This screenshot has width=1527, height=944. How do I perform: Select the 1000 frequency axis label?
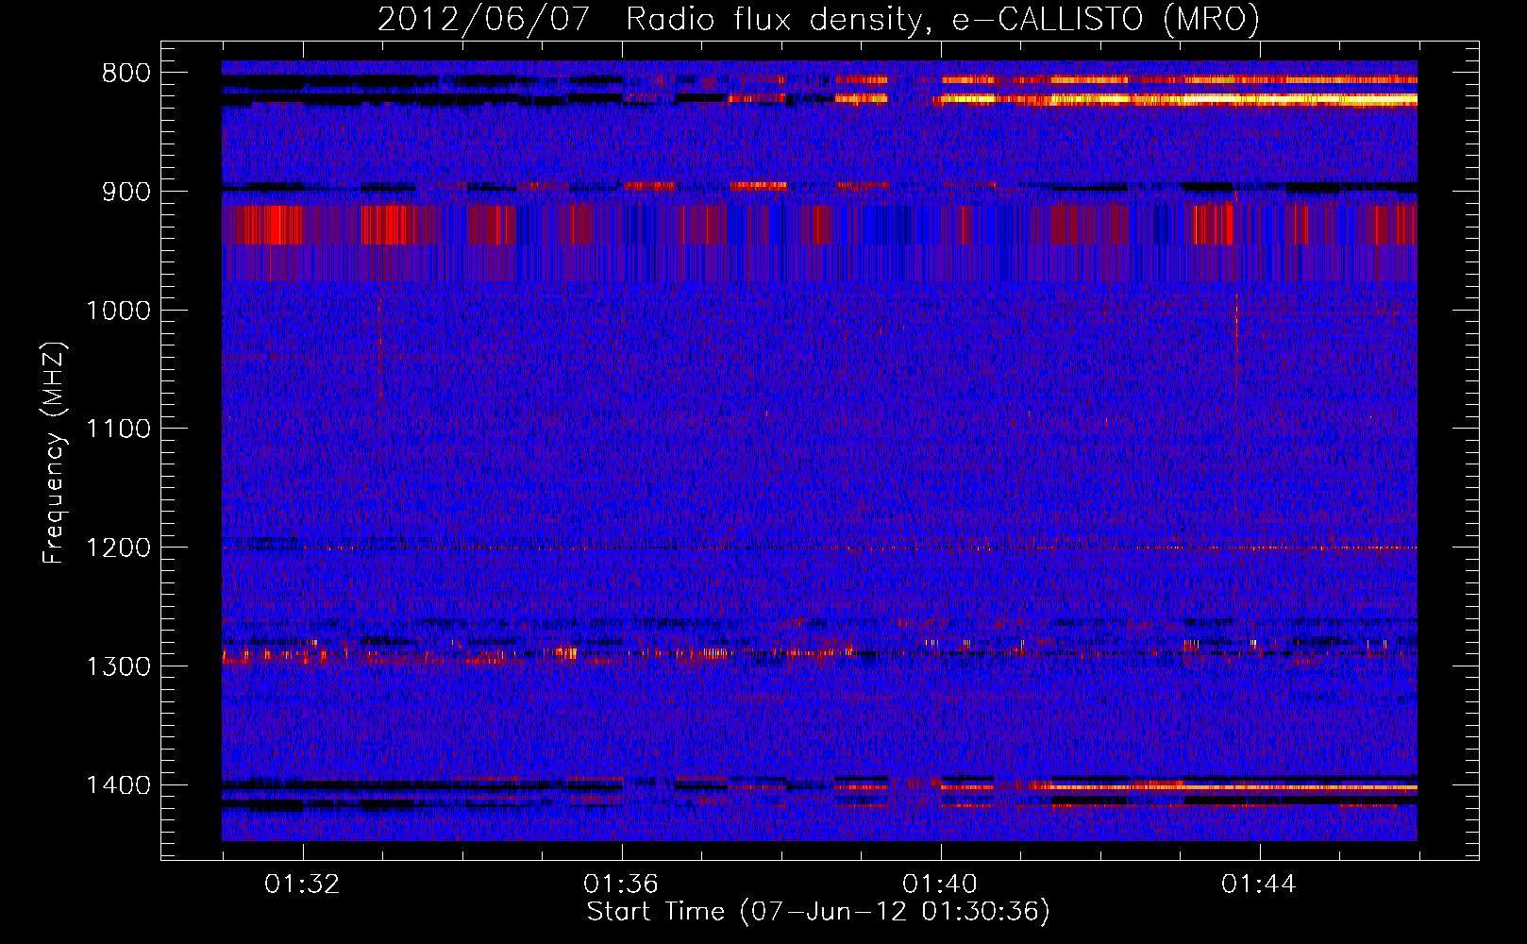(118, 311)
